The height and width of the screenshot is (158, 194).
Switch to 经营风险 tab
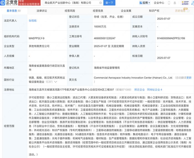point(70,11)
